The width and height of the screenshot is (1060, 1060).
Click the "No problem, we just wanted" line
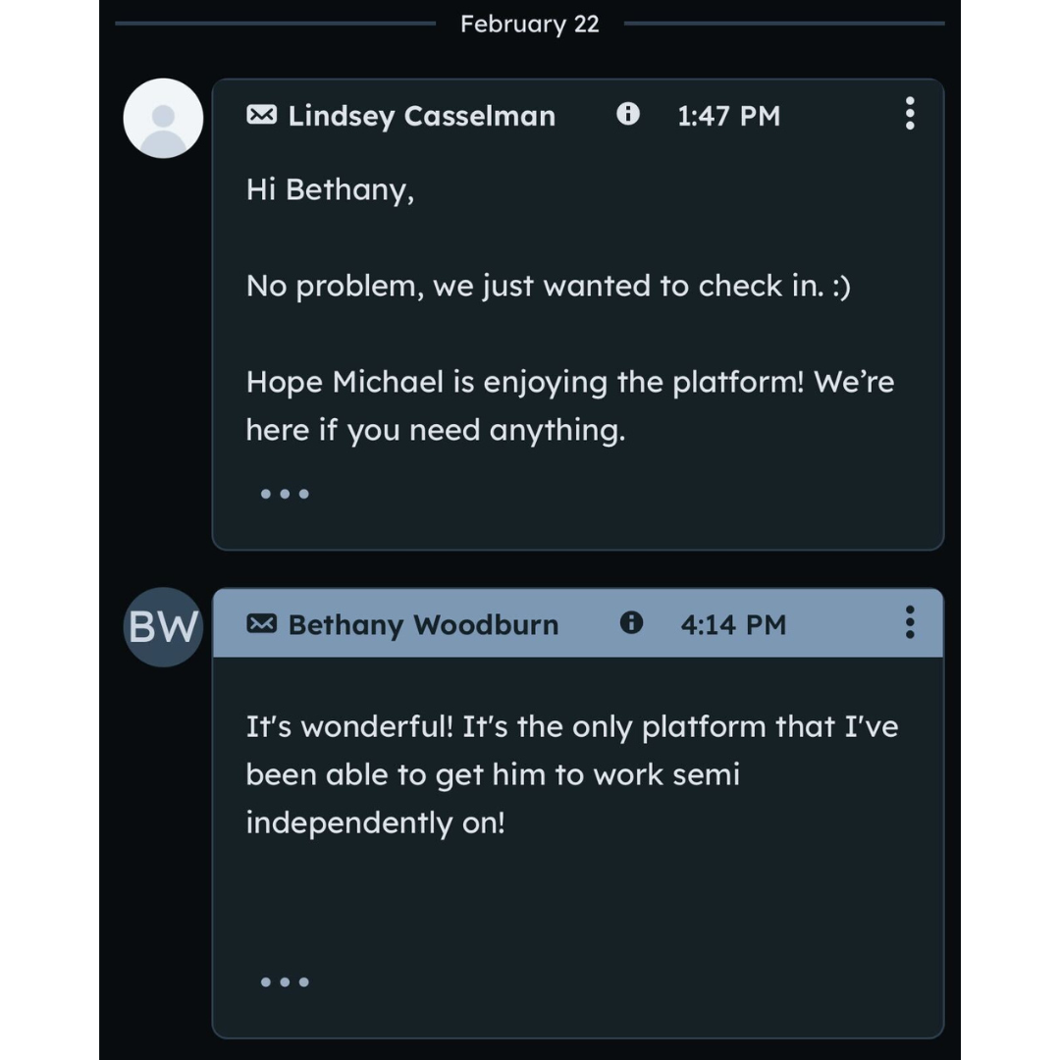(548, 286)
